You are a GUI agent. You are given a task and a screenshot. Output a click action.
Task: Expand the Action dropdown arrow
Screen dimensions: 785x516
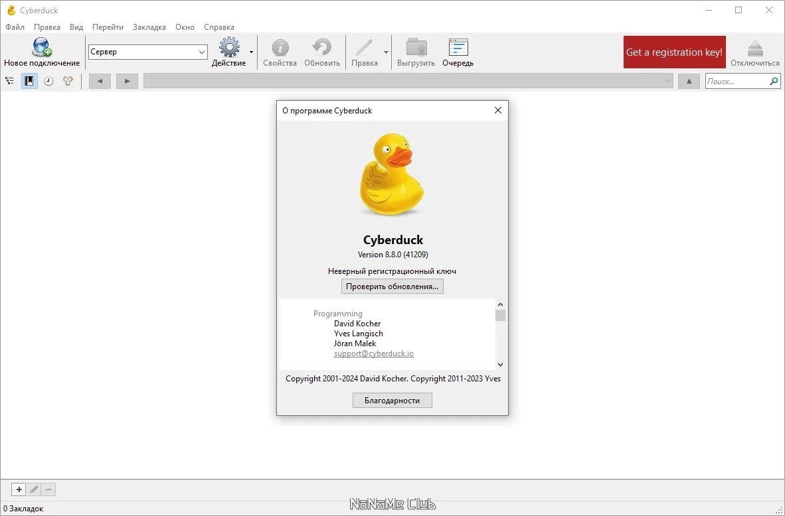point(251,52)
